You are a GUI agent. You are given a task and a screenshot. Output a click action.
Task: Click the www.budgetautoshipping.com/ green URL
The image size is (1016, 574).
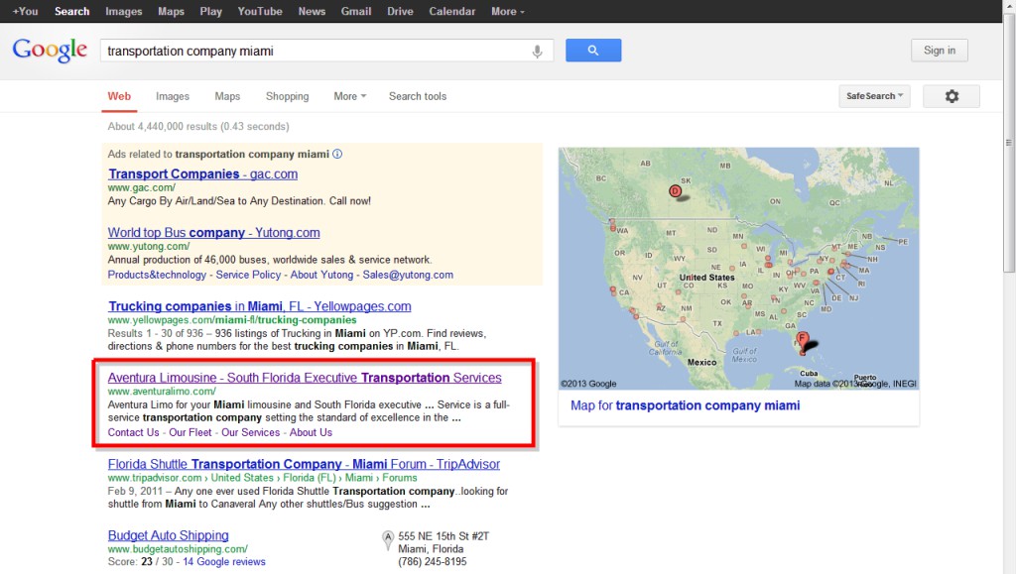(x=178, y=549)
